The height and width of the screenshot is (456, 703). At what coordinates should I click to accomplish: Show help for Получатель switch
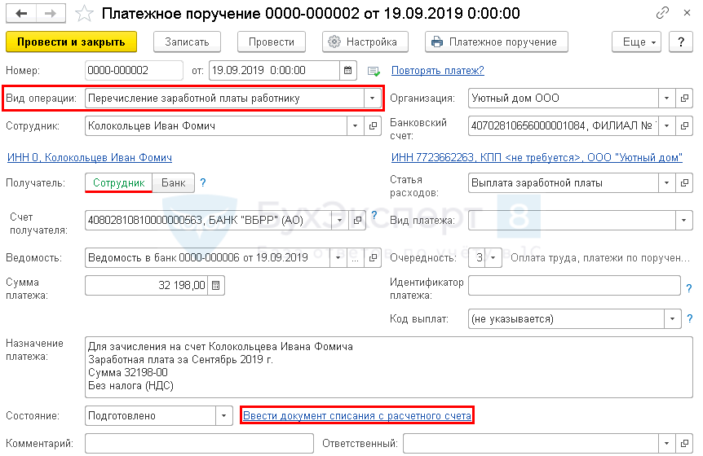point(203,182)
